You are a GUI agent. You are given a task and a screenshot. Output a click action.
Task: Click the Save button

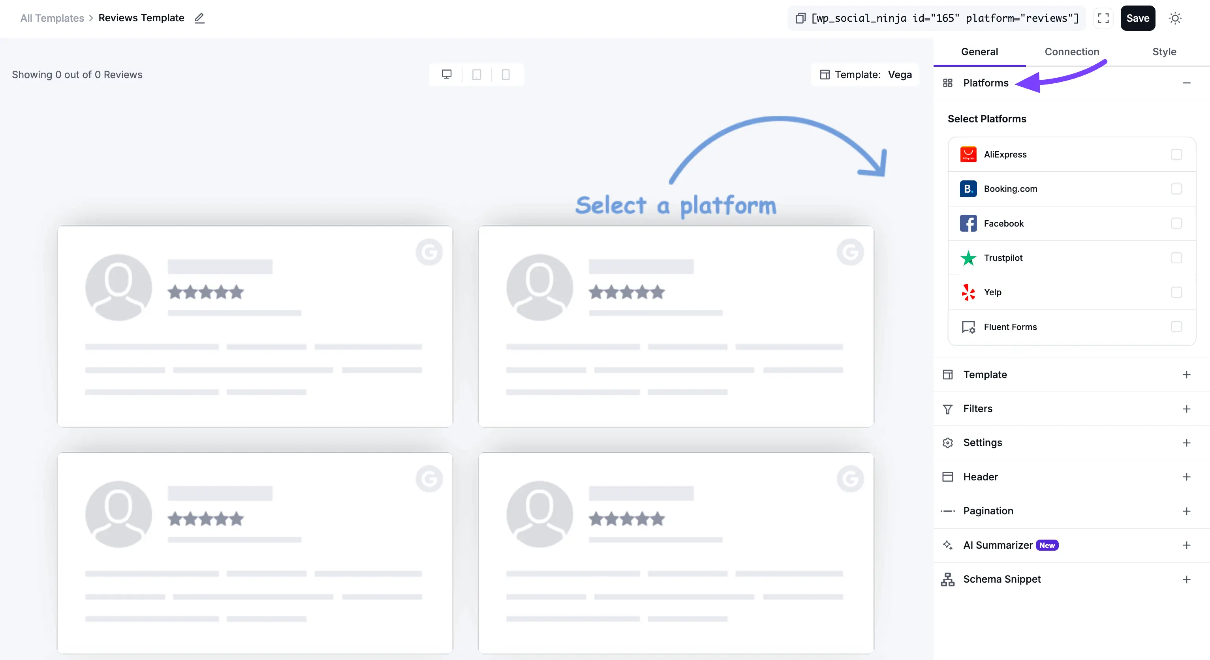tap(1138, 18)
